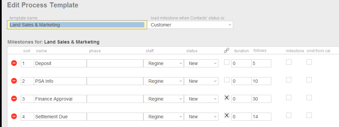Open status dropdown for Settlement Due row
The height and width of the screenshot is (127, 339).
201,117
